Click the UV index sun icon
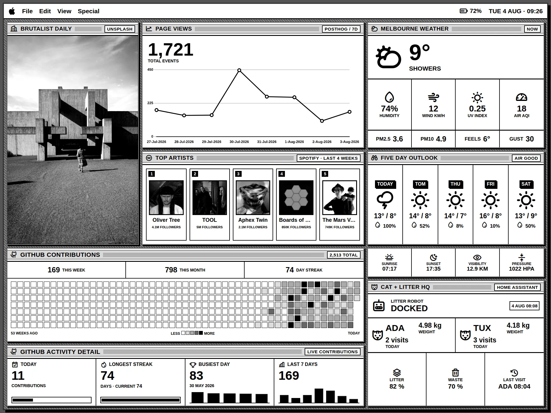 (477, 97)
